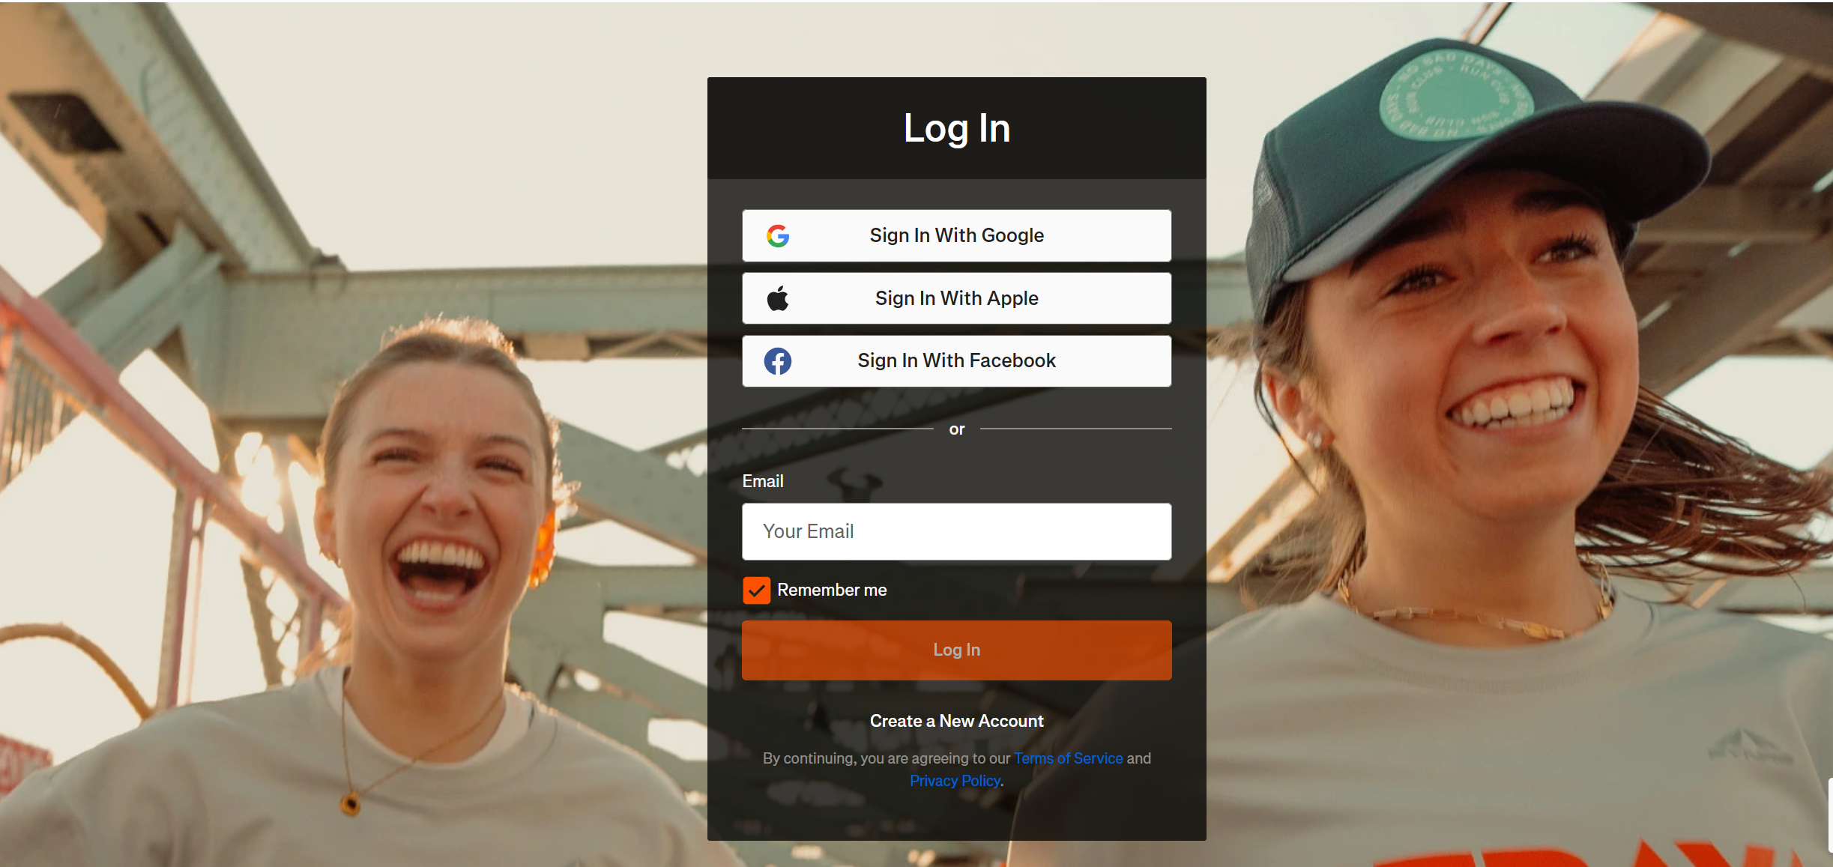
Task: Click the Facebook logo icon
Action: tap(778, 361)
